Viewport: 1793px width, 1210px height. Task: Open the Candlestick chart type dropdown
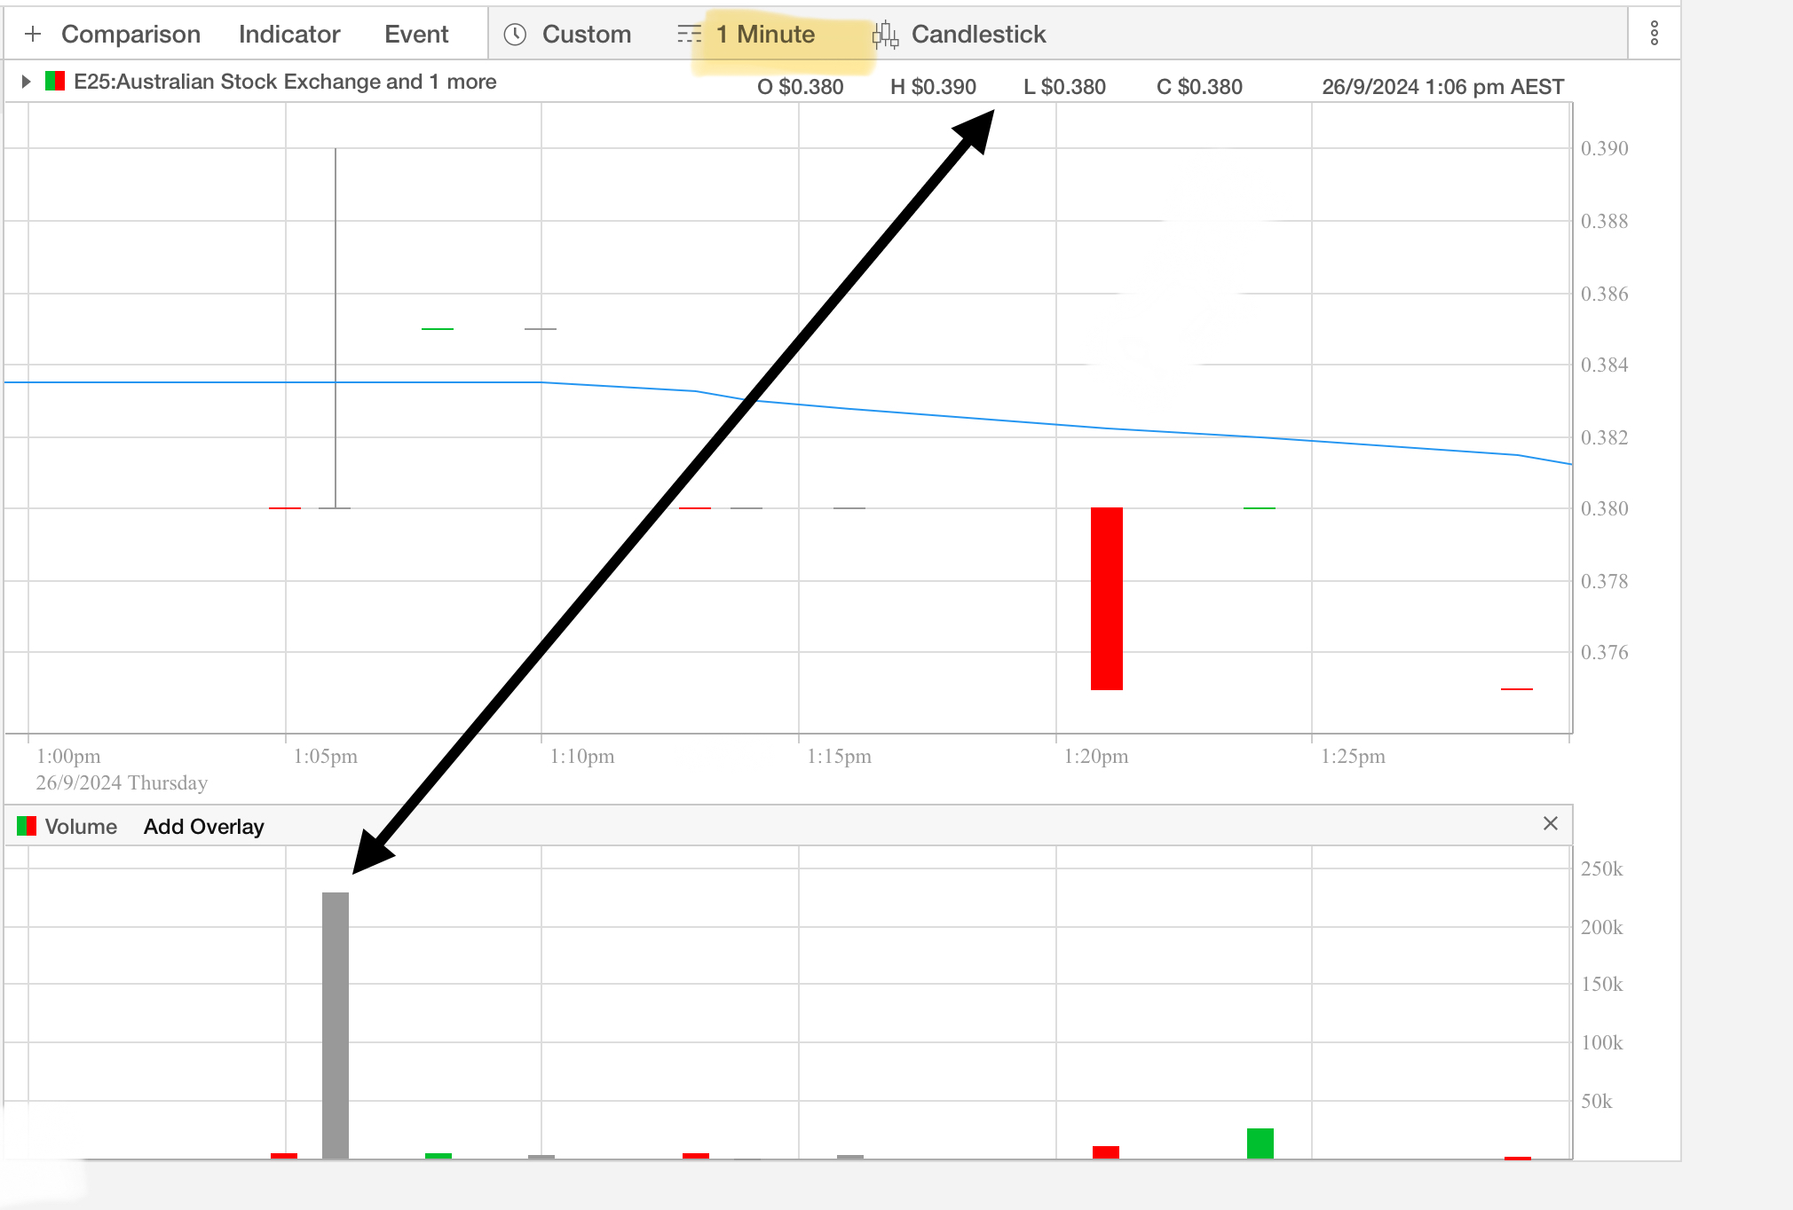coord(978,35)
